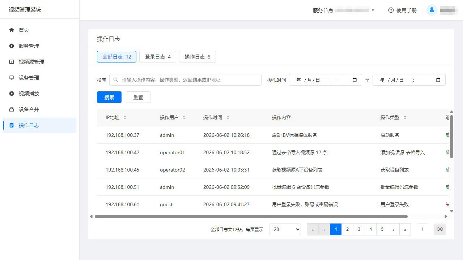Open the page size dropdown showing 20
463x260 pixels.
coord(285,229)
